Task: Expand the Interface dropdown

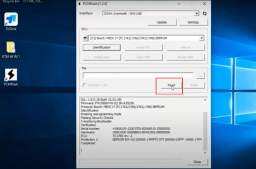Action: (197, 14)
